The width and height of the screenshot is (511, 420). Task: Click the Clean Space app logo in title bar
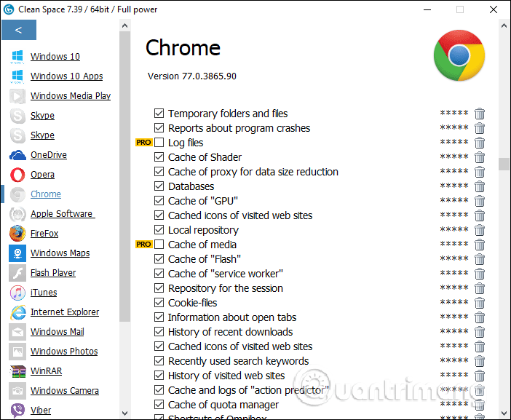tap(9, 9)
